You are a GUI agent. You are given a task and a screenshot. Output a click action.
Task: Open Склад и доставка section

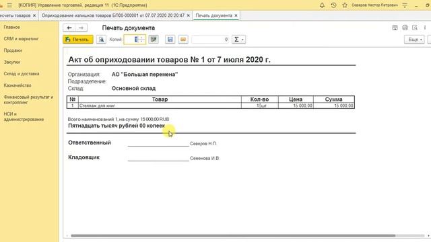coord(22,73)
